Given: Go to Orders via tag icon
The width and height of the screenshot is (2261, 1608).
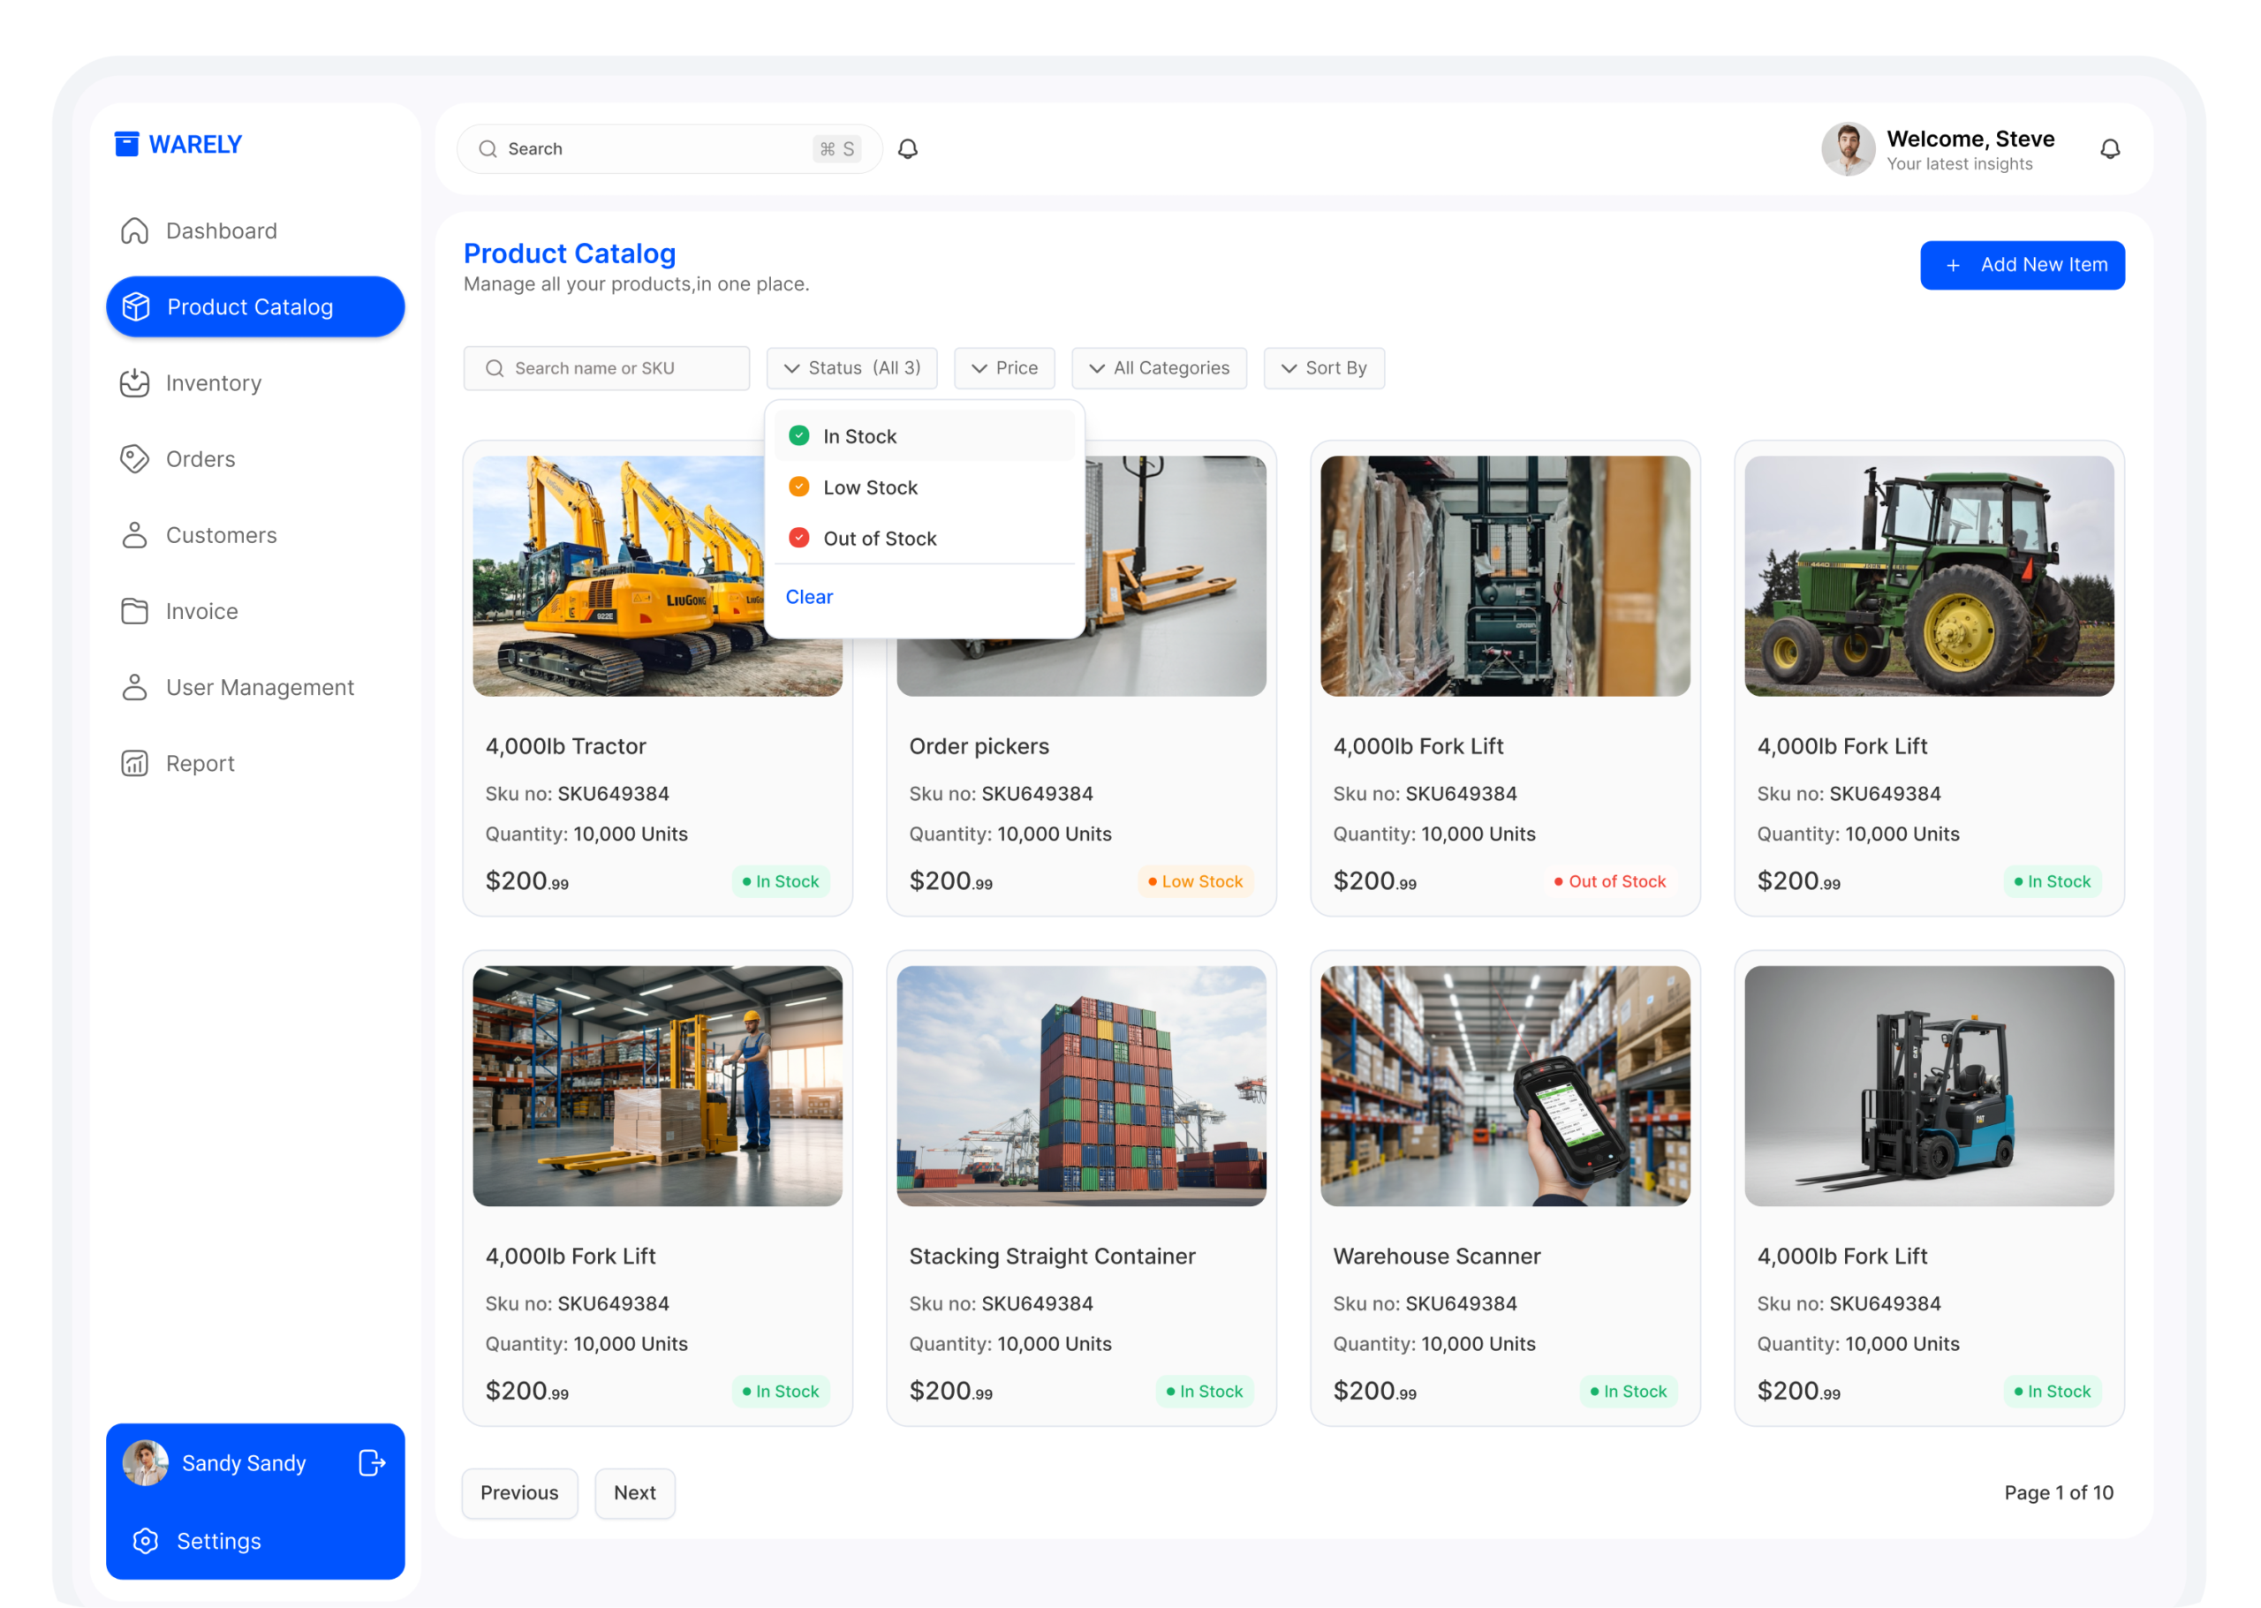Looking at the screenshot, I should [135, 459].
